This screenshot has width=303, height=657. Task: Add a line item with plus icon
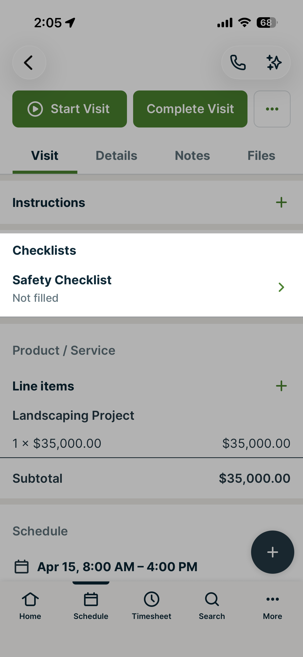click(x=281, y=386)
